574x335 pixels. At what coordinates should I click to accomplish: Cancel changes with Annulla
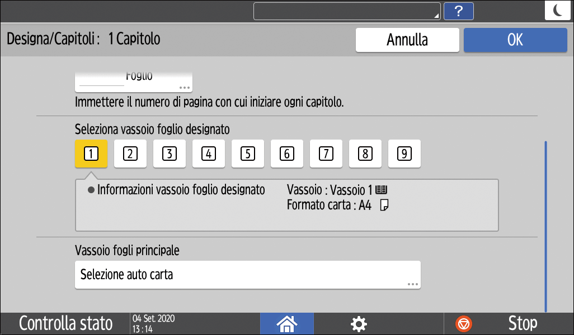[x=407, y=40]
